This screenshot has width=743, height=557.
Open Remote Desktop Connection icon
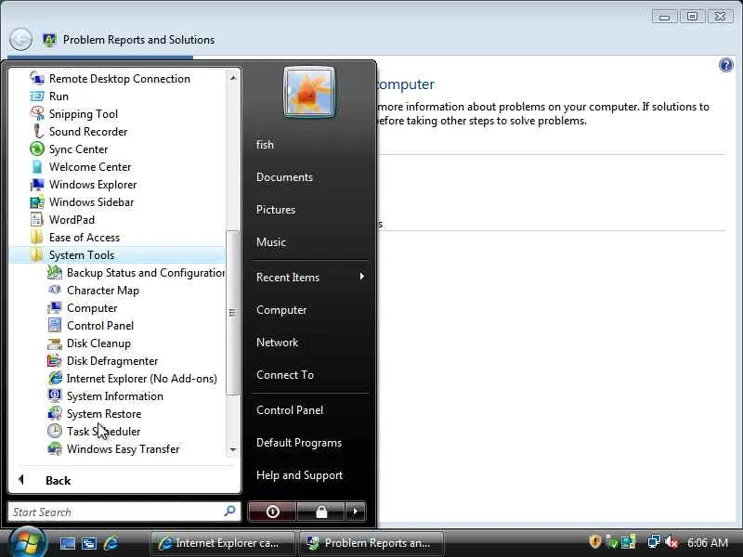[x=37, y=78]
